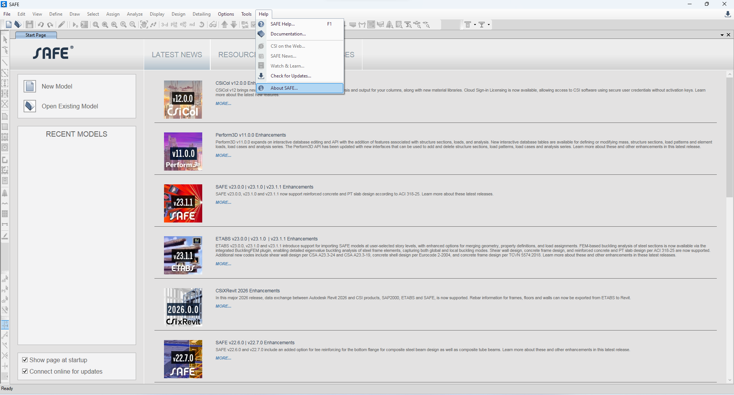Click the pointer select tool in left sidebar
The image size is (734, 395).
pyautogui.click(x=5, y=40)
